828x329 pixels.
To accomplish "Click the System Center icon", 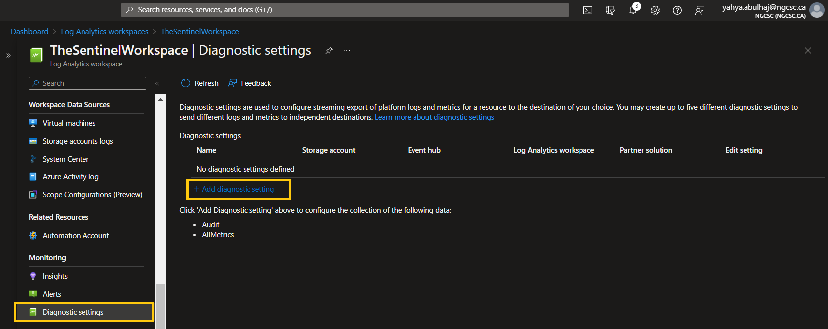I will pos(33,159).
